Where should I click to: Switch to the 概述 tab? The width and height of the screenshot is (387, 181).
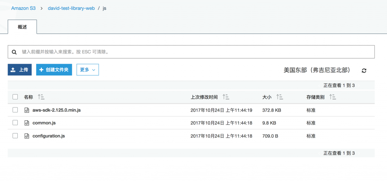[22, 27]
